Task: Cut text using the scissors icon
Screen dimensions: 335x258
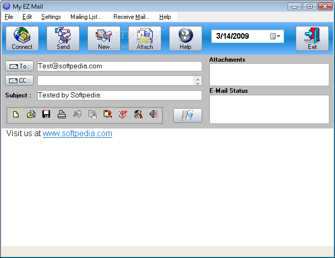Action: point(77,114)
